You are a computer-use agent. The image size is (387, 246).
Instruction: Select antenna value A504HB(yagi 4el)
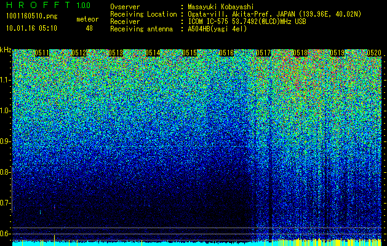217,29
